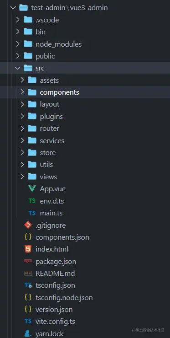Click the Vue logo icon beside App.vue

tap(32, 189)
